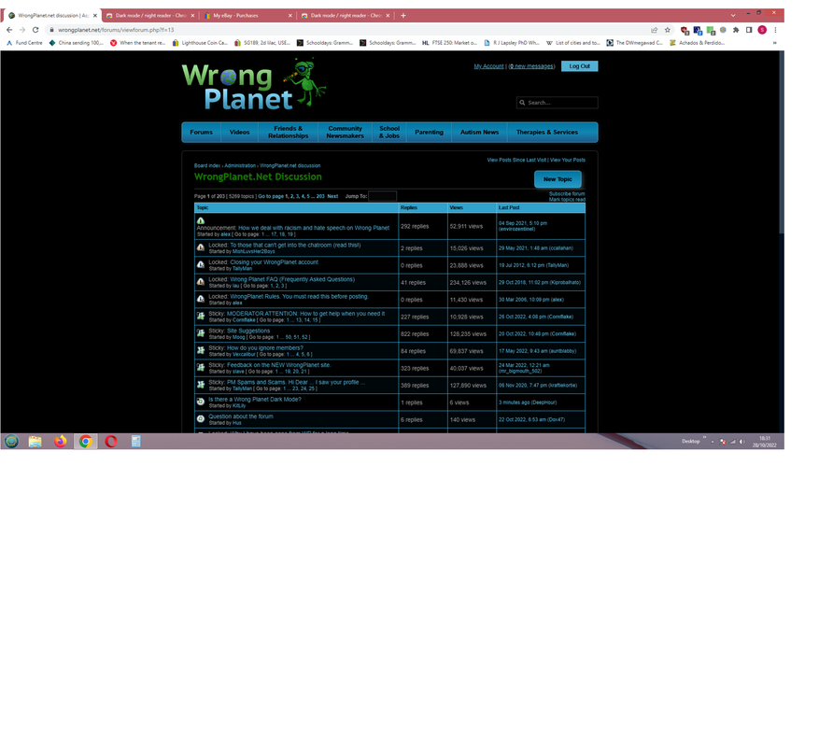The height and width of the screenshot is (747, 819).
Task: Open the Forums navigation menu item
Action: (201, 133)
